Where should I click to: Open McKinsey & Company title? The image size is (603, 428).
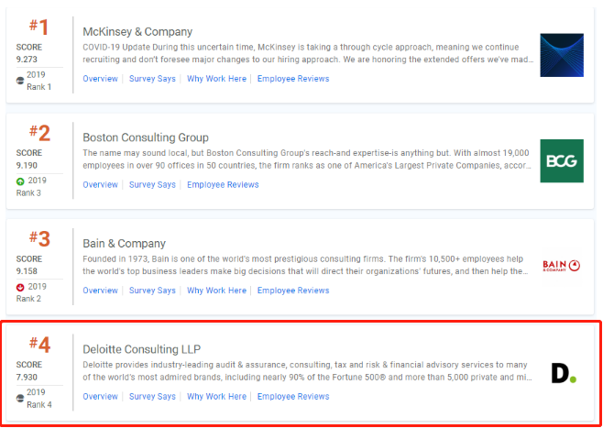pos(137,31)
